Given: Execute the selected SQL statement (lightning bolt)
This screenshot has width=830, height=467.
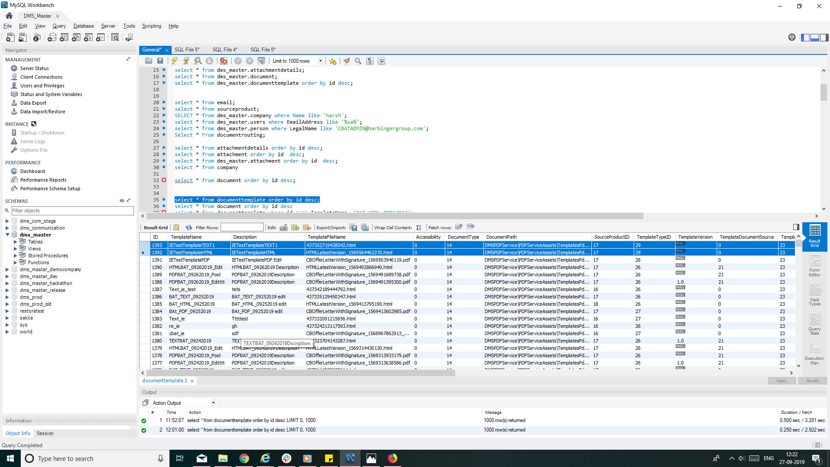Looking at the screenshot, I should coord(175,61).
